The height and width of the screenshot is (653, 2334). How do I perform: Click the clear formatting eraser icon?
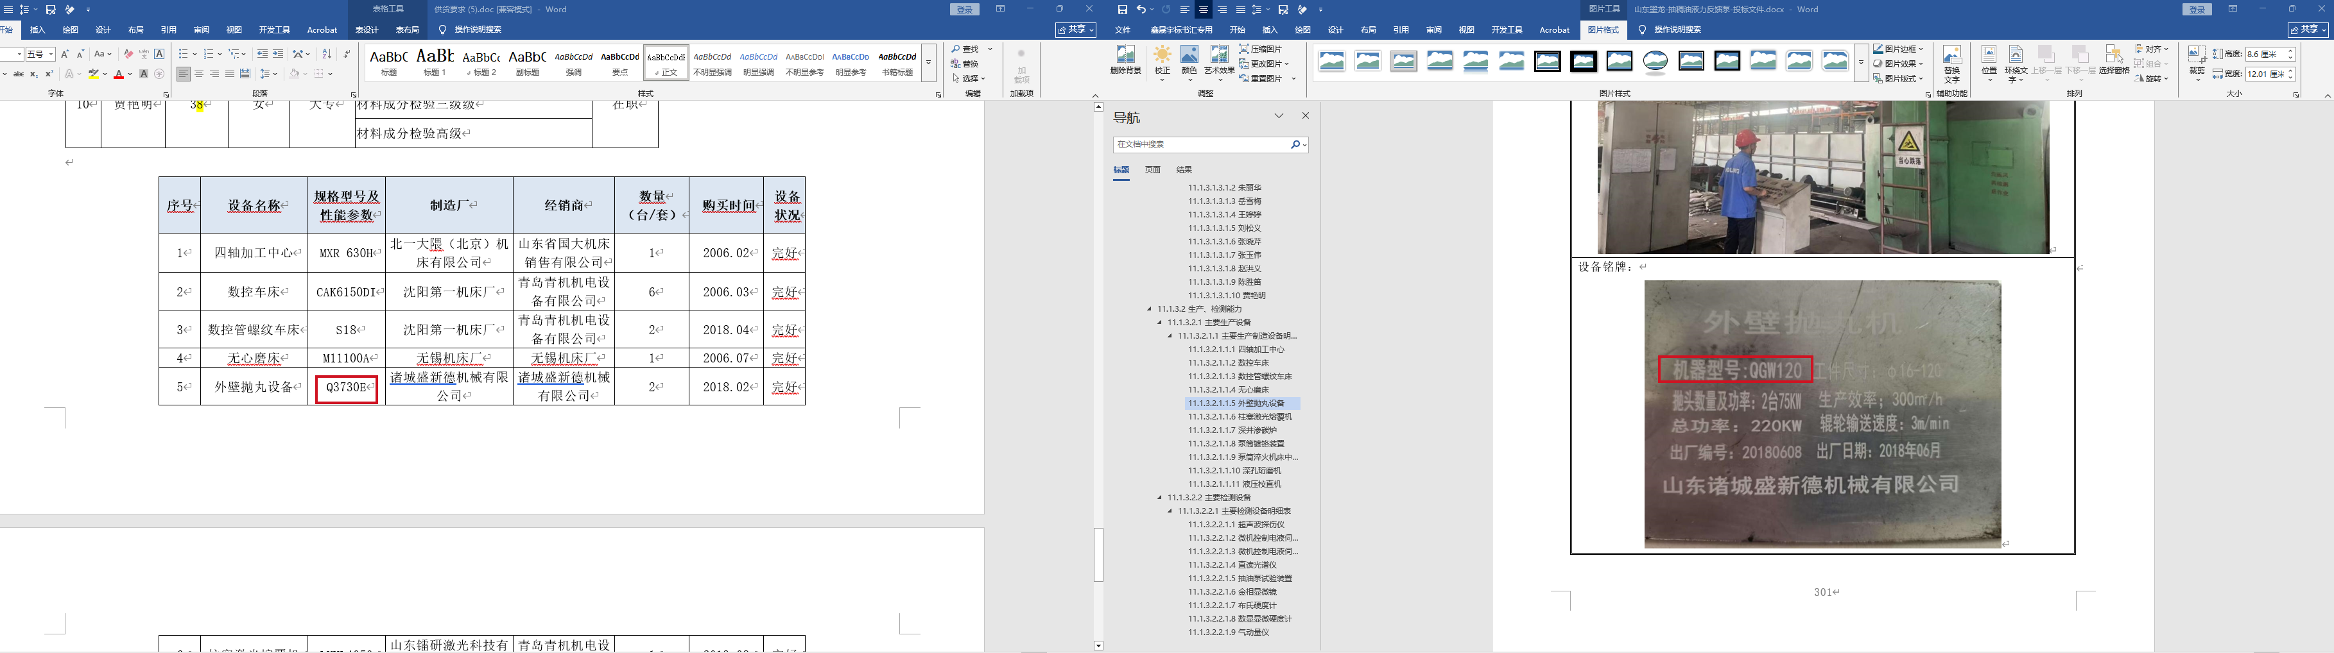(x=128, y=55)
